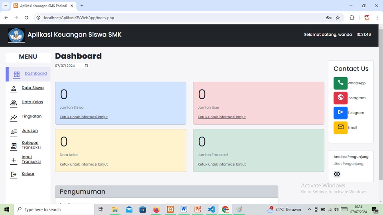Open Microsoft Word from taskbar
The width and height of the screenshot is (383, 215).
(x=184, y=209)
